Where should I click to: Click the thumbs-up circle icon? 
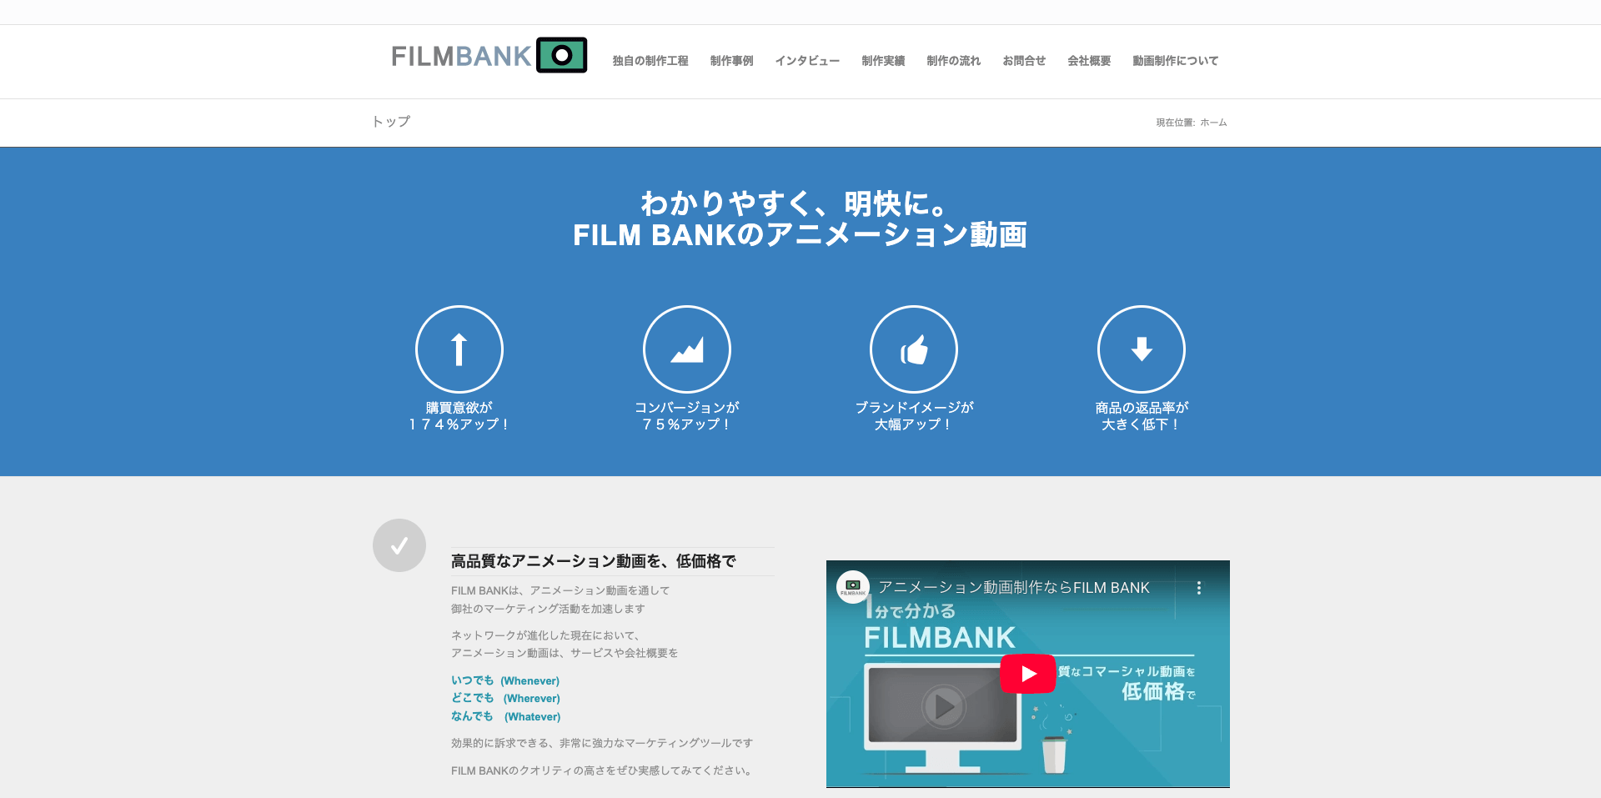(914, 349)
